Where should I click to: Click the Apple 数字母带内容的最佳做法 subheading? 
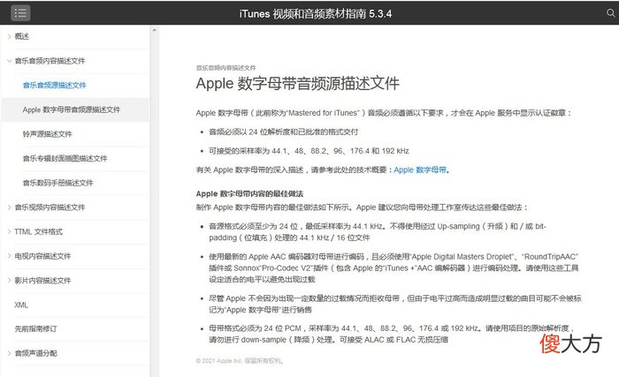coord(249,193)
